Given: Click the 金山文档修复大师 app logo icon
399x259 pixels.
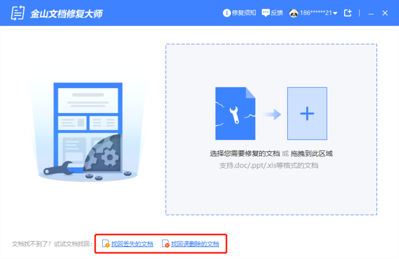Looking at the screenshot, I should (17, 12).
